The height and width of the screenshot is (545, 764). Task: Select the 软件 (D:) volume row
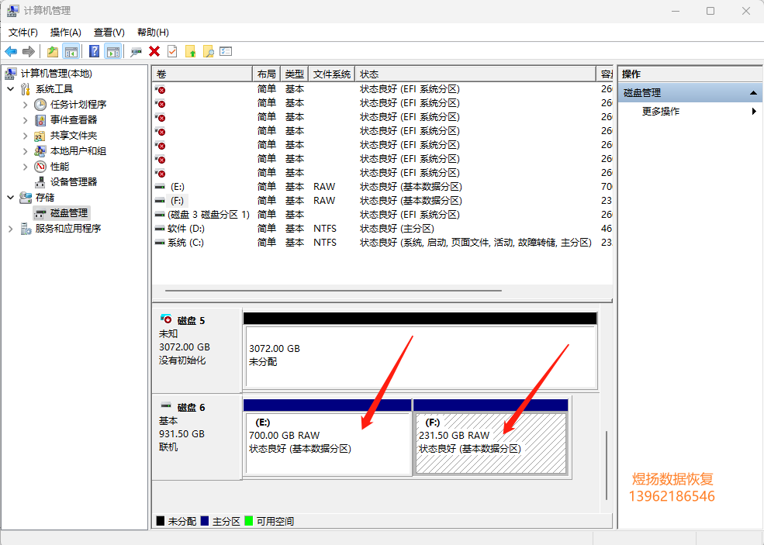(x=382, y=229)
